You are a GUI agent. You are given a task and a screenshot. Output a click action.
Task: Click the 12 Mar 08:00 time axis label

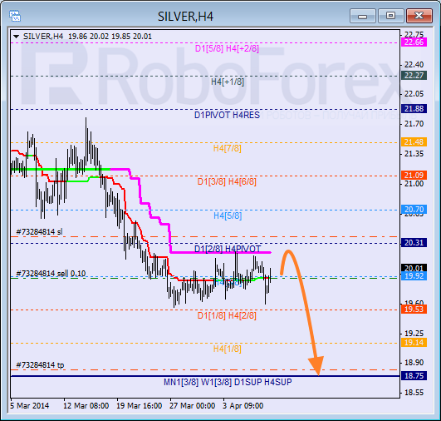tap(86, 406)
